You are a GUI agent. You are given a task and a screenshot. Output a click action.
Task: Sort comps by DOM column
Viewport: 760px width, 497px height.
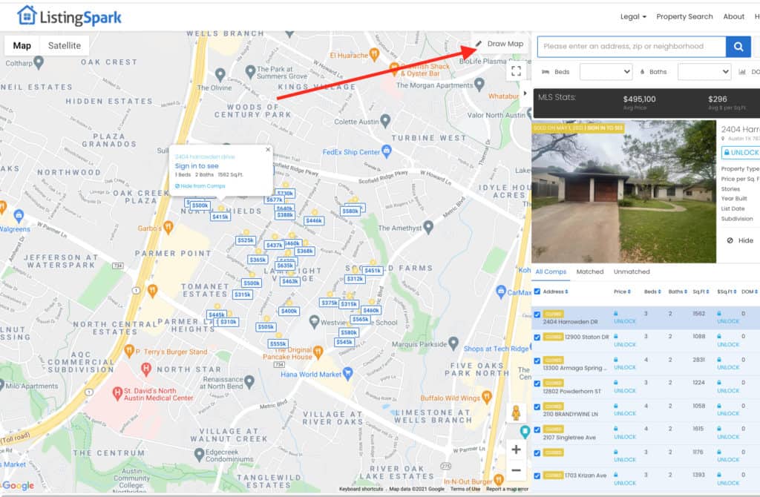pyautogui.click(x=750, y=292)
